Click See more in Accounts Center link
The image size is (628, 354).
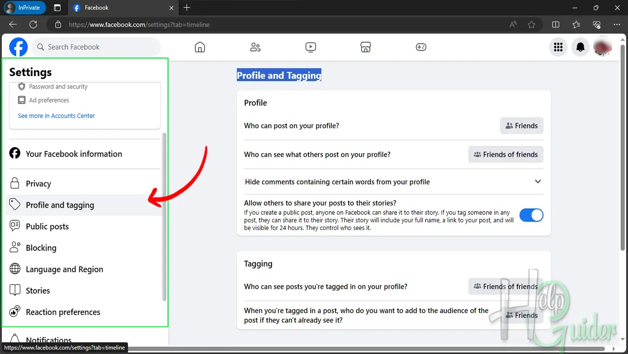[56, 116]
